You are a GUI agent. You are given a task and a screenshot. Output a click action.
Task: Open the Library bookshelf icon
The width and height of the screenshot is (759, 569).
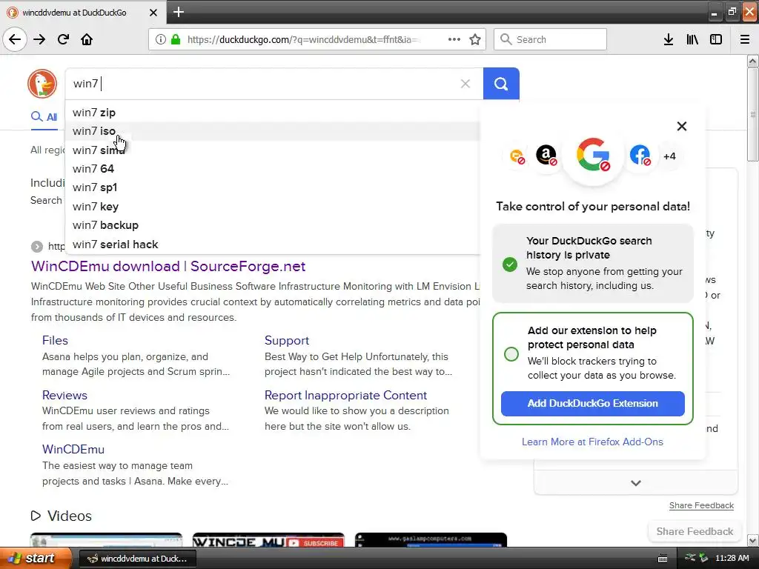(x=692, y=39)
